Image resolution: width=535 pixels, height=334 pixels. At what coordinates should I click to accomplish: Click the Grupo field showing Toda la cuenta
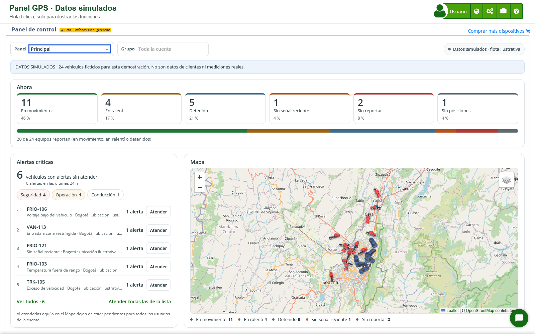(163, 49)
